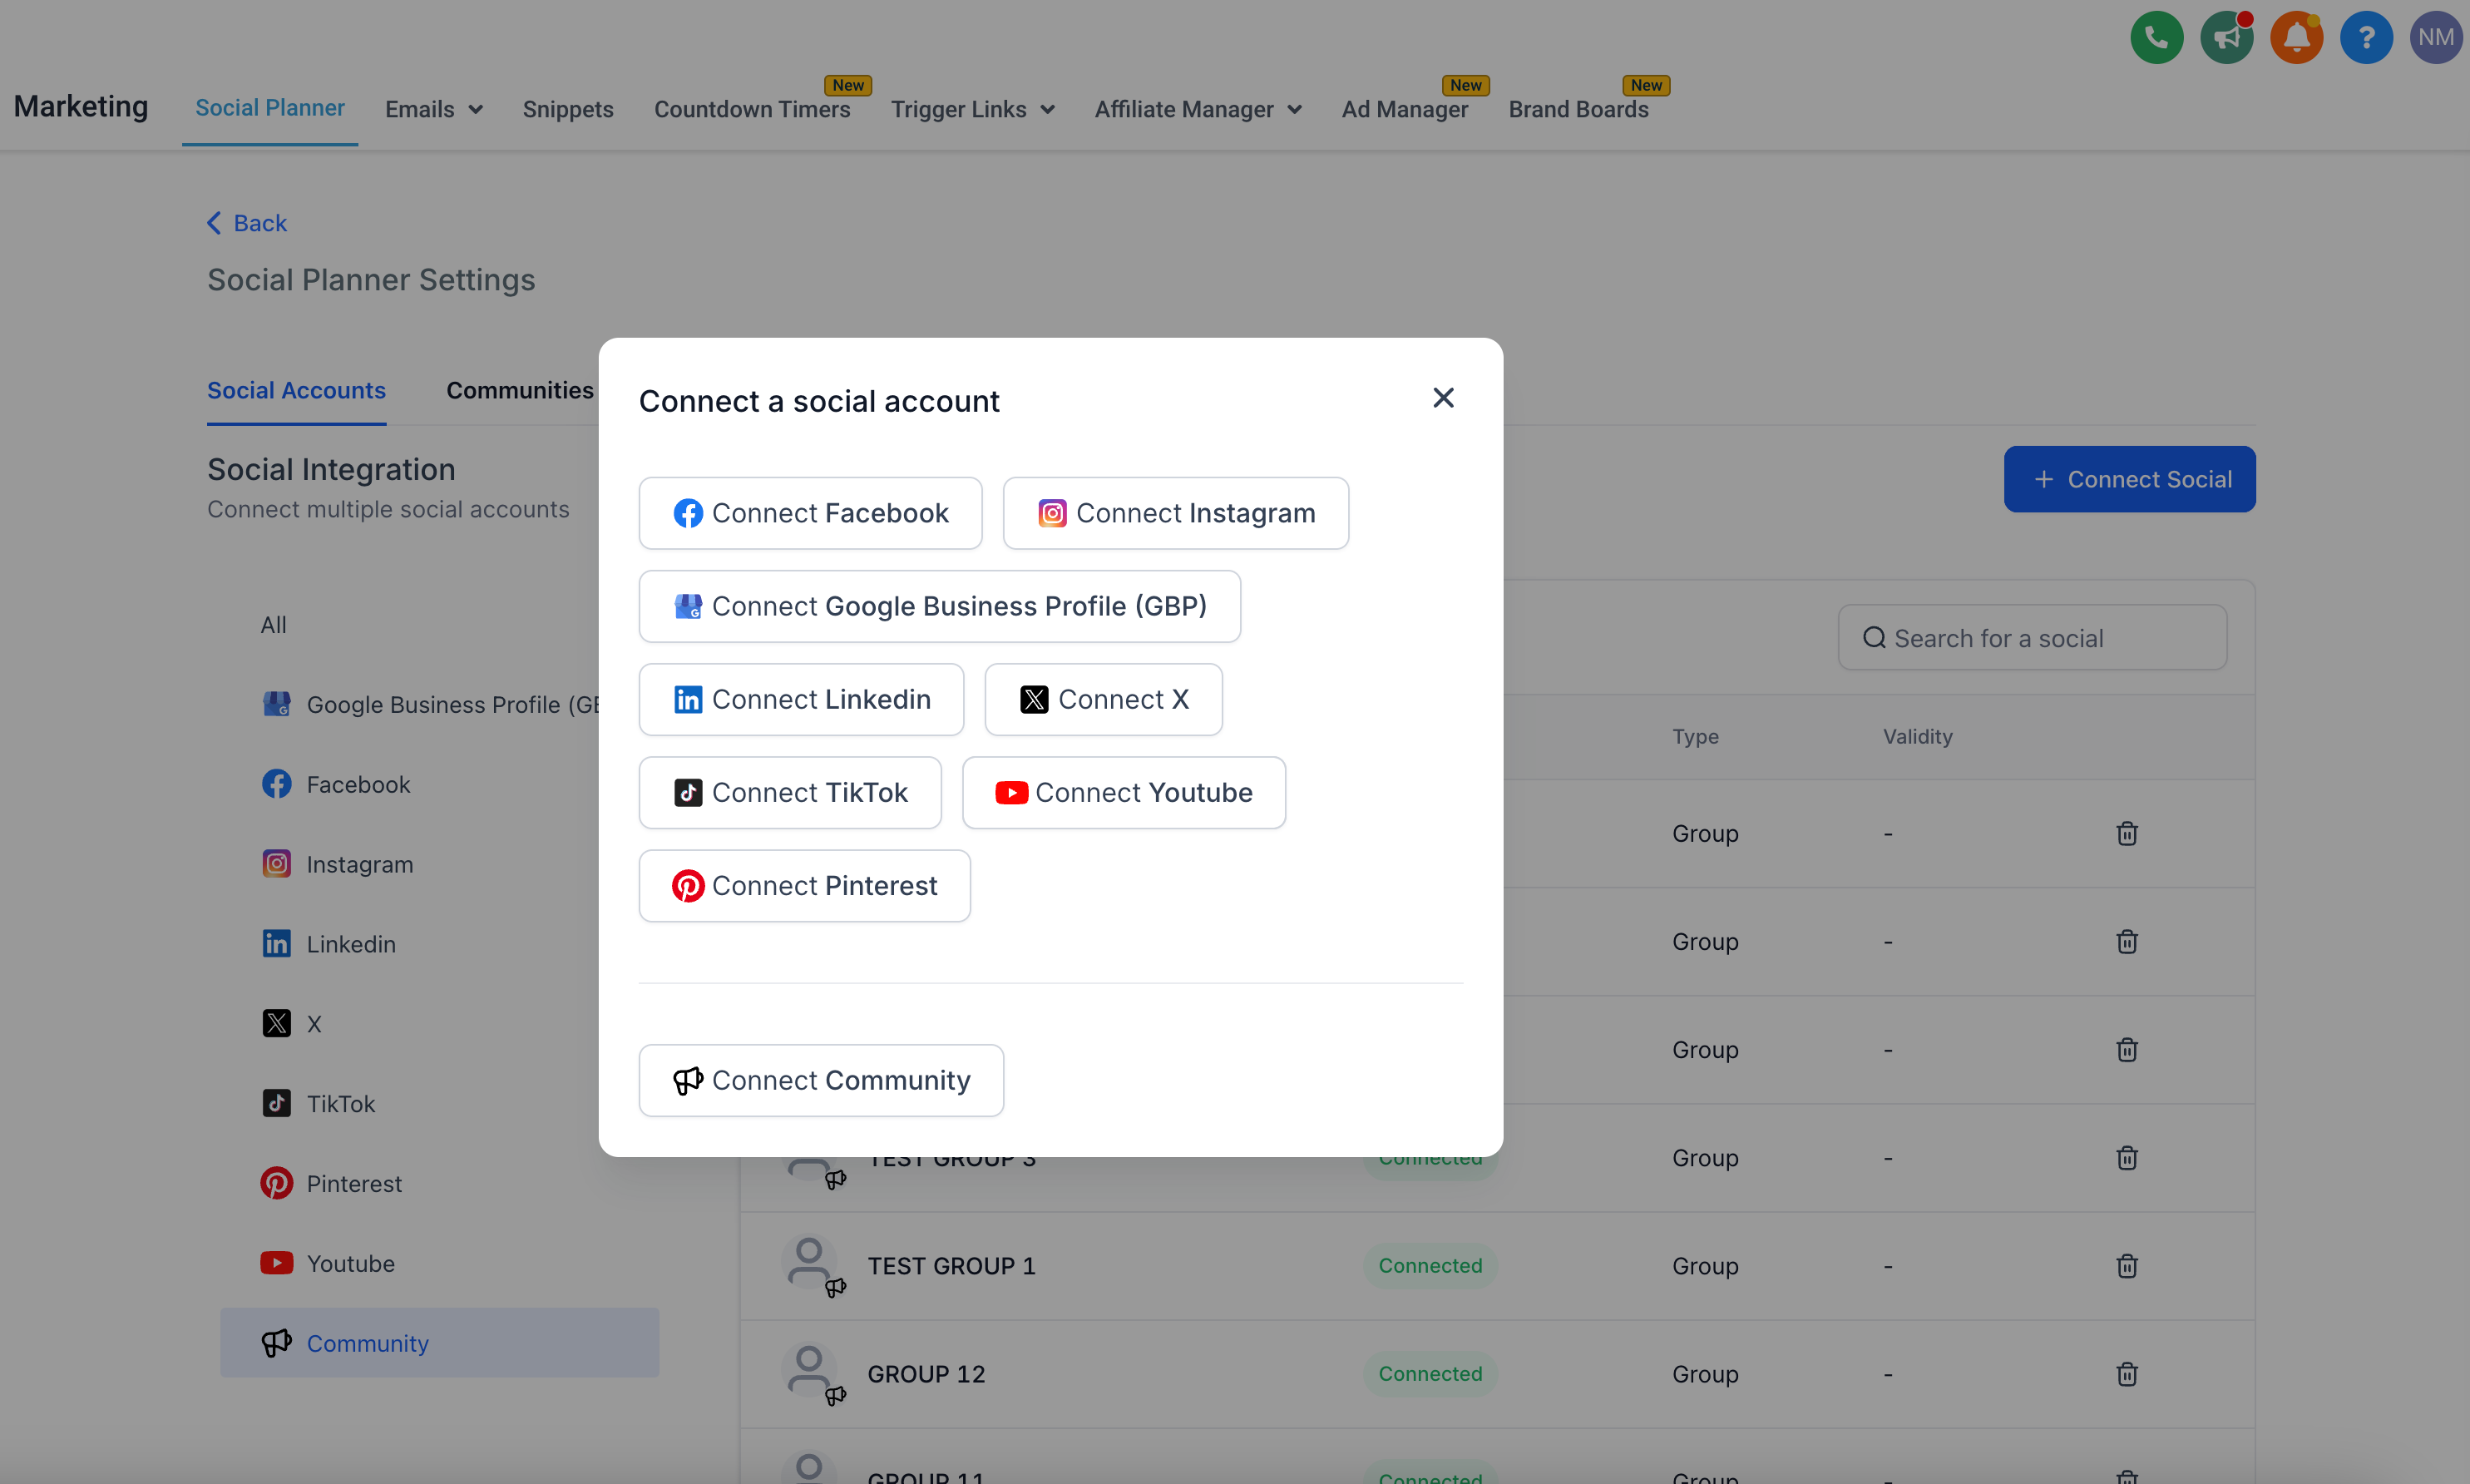Delete TEST GROUP 1 with trash icon
The height and width of the screenshot is (1484, 2470).
(2127, 1266)
